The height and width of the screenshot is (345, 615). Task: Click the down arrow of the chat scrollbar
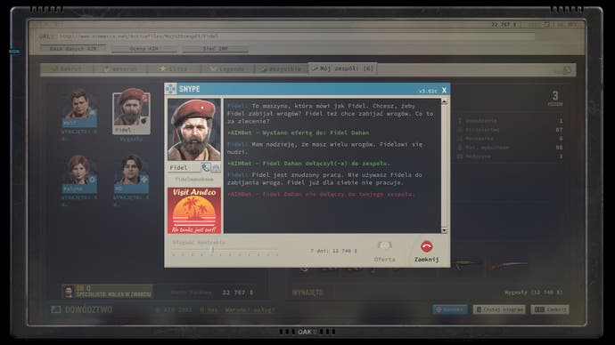[x=444, y=230]
